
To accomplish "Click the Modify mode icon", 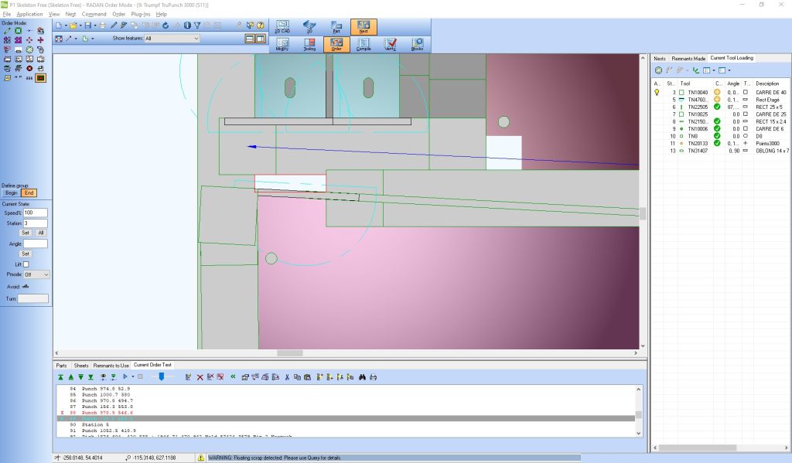I will point(282,44).
